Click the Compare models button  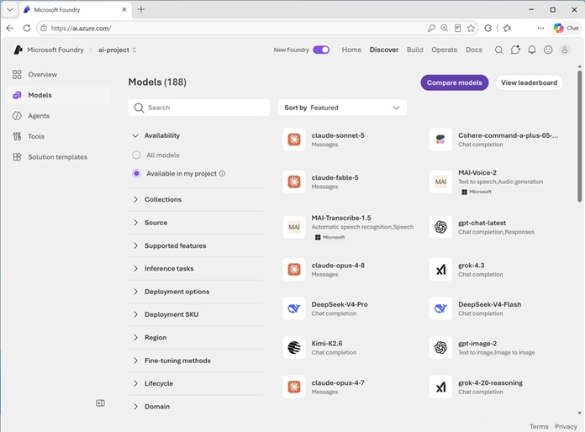[x=455, y=82]
